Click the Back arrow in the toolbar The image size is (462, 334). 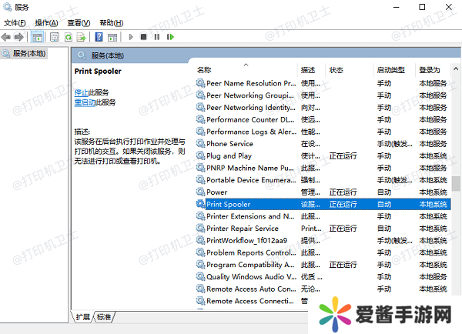point(7,37)
